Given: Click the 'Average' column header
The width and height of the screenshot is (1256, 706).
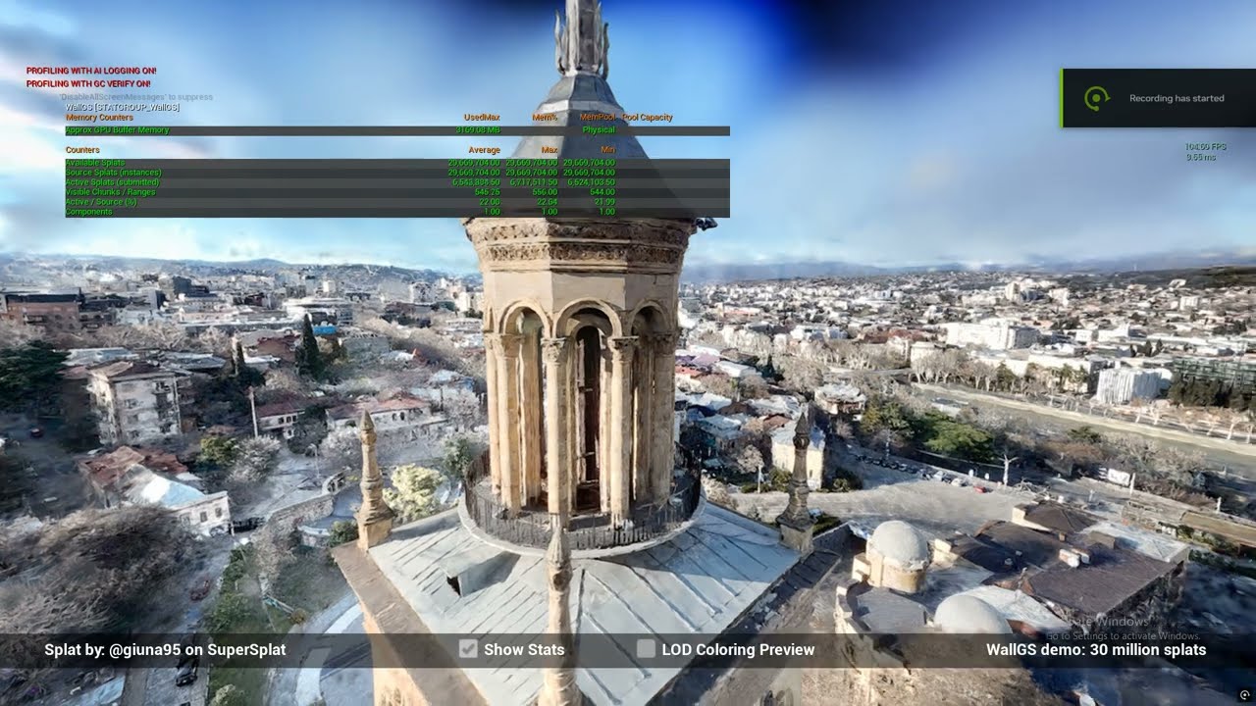Looking at the screenshot, I should click(485, 150).
